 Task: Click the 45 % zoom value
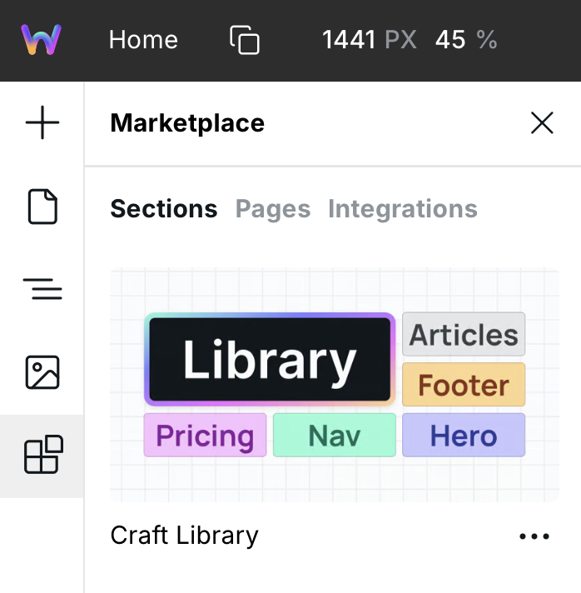point(465,40)
